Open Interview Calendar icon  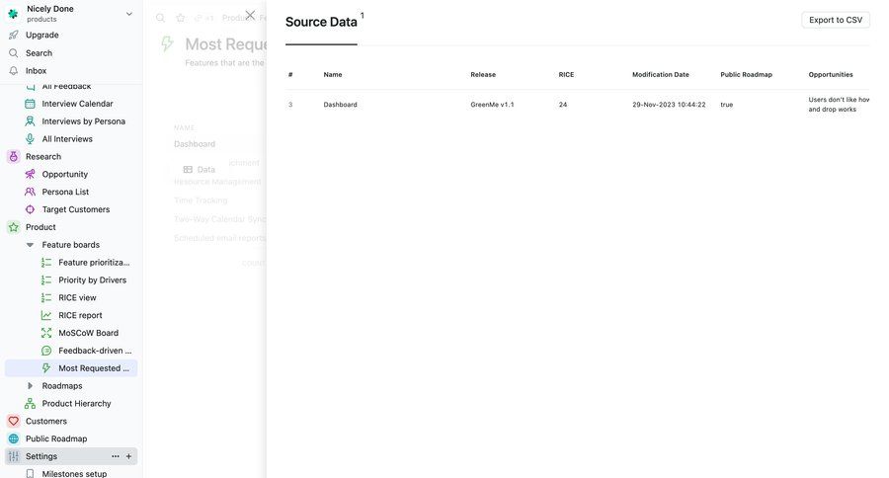(30, 104)
